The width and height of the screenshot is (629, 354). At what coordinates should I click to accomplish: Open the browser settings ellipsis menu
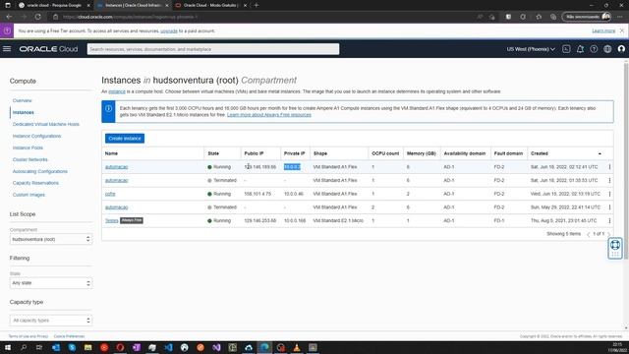tap(620, 17)
